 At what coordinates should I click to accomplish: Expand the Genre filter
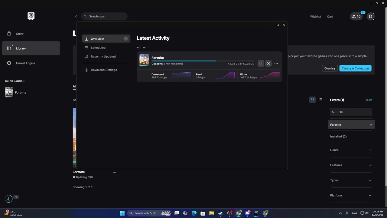coord(351,150)
